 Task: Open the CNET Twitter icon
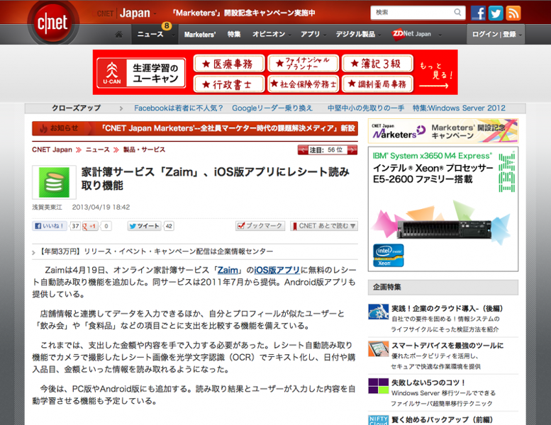(496, 13)
